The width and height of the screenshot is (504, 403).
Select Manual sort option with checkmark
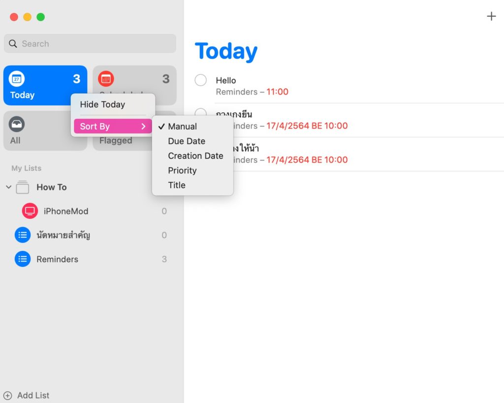[182, 127]
